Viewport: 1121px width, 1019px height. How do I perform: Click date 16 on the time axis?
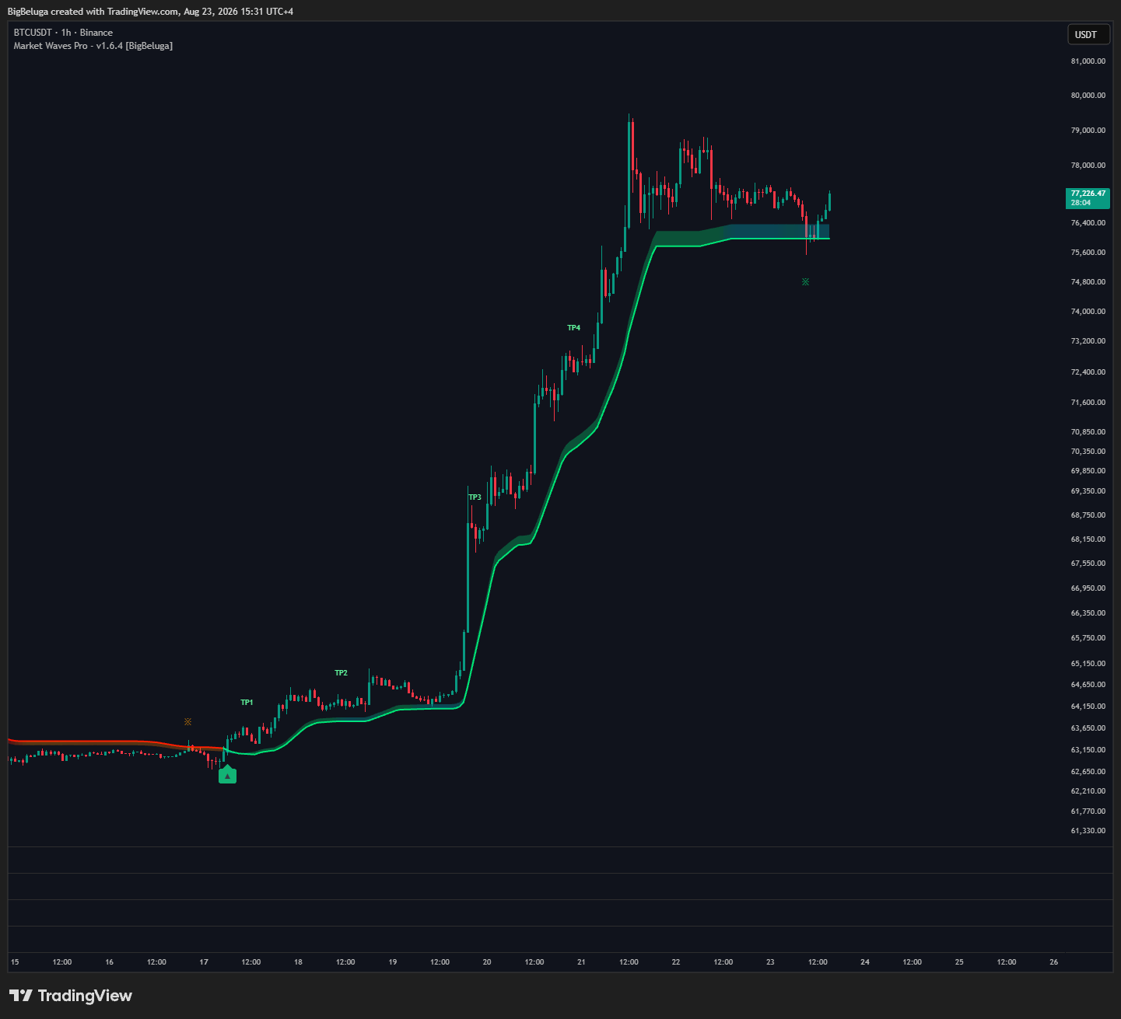click(109, 962)
